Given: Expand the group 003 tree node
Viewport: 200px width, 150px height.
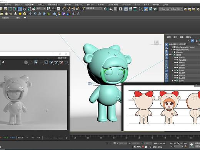Looking at the screenshot, I should pyautogui.click(x=173, y=80).
